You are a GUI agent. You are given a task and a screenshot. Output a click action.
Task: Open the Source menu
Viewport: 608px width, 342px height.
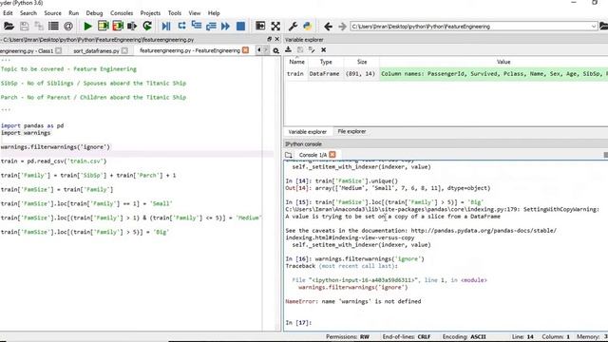click(53, 13)
